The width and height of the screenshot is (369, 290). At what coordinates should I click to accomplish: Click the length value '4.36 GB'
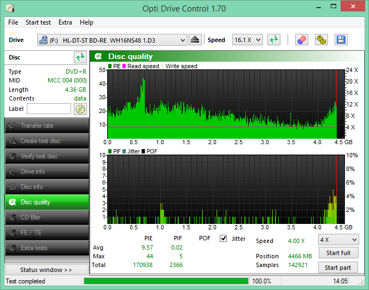(75, 90)
